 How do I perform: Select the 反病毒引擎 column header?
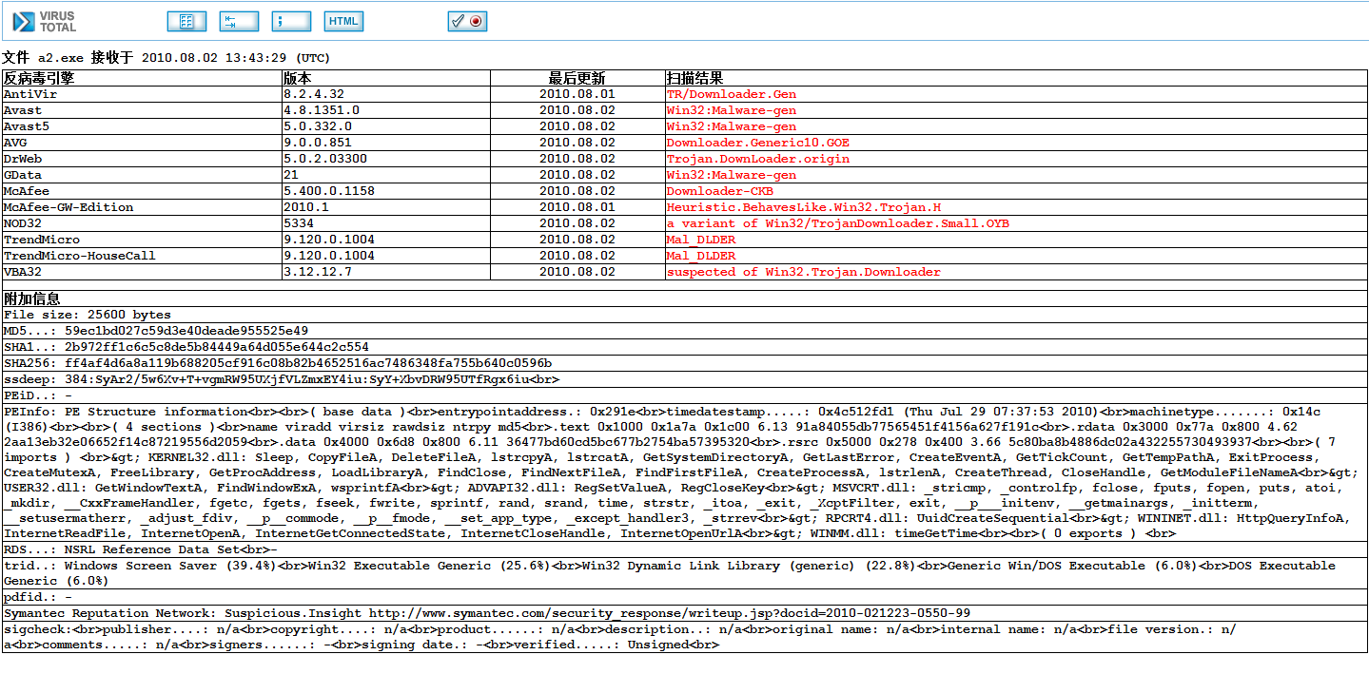click(x=39, y=78)
